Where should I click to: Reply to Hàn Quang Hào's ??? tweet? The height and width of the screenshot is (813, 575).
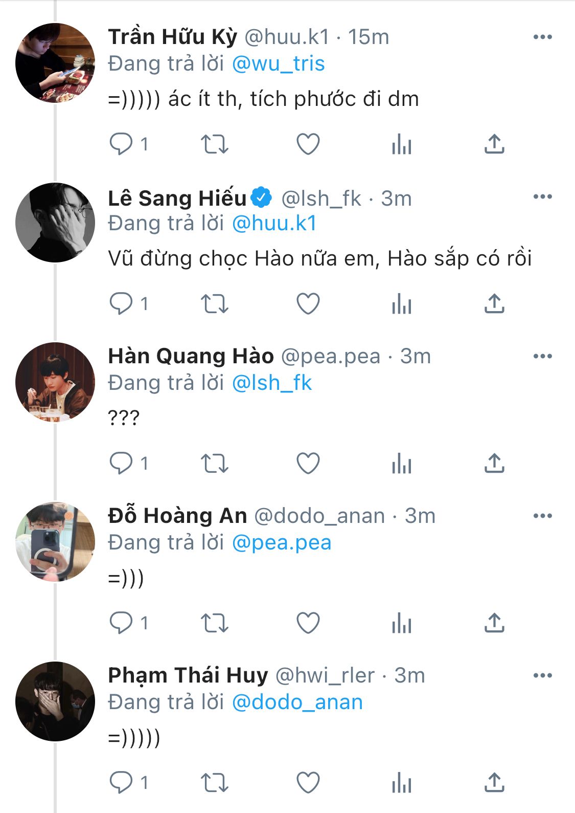(121, 464)
